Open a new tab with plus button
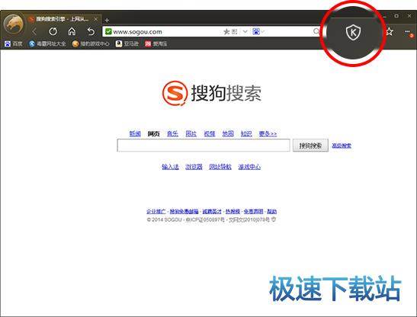The height and width of the screenshot is (317, 417). coord(107,20)
